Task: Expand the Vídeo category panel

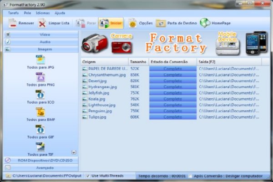Action: coord(41,35)
